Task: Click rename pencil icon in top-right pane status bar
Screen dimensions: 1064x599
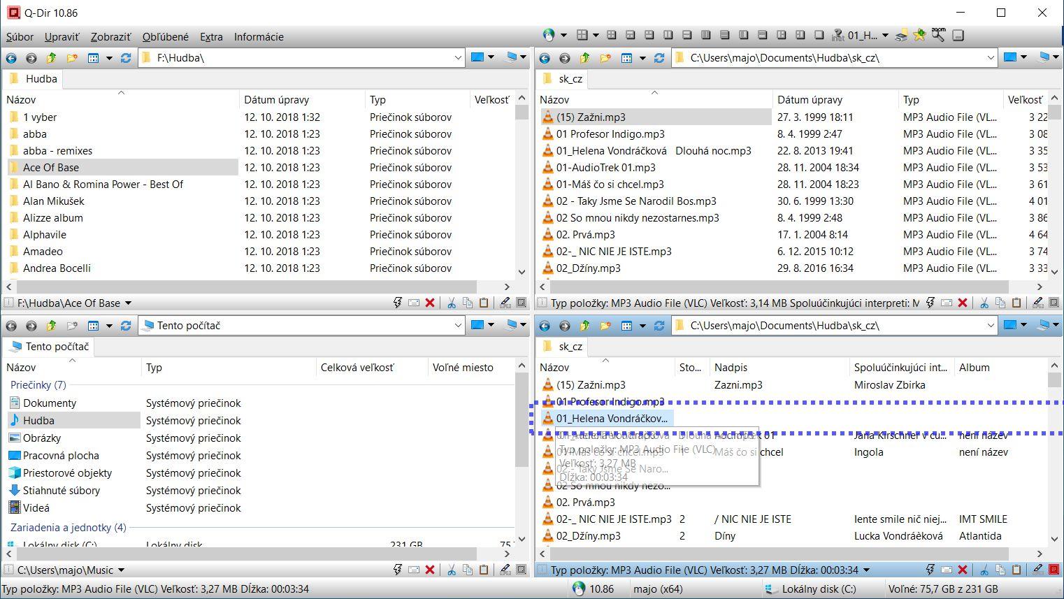Action: click(1038, 303)
